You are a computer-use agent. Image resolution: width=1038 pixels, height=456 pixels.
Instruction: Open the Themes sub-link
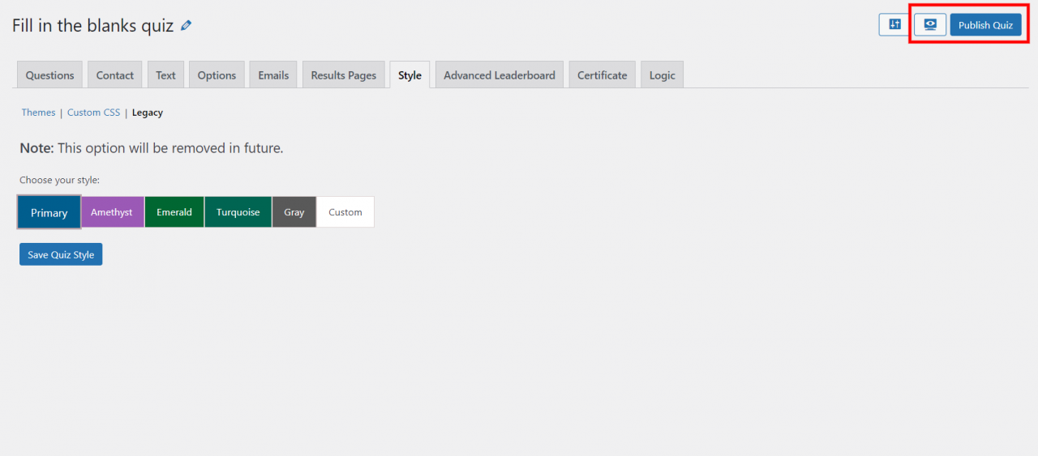(x=38, y=113)
